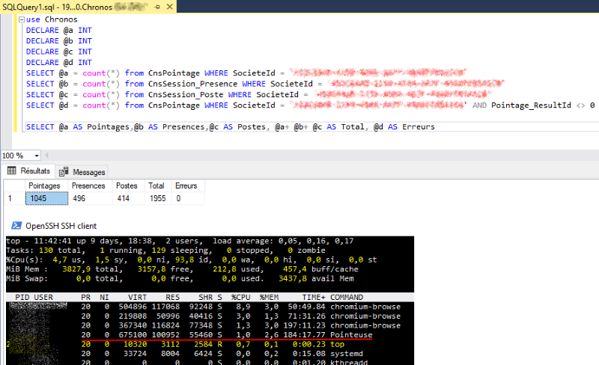Click the Presences column header

click(88, 185)
